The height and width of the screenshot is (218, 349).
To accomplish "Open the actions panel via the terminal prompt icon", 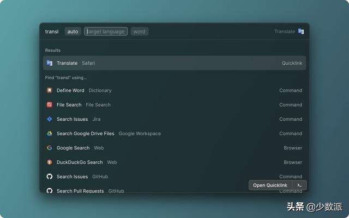I will 299,185.
